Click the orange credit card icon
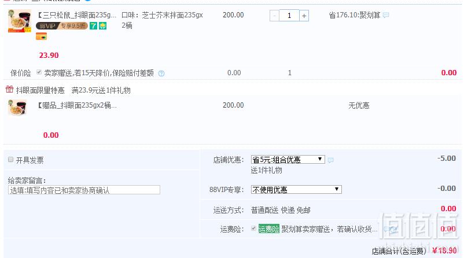The image size is (464, 258). point(41,36)
